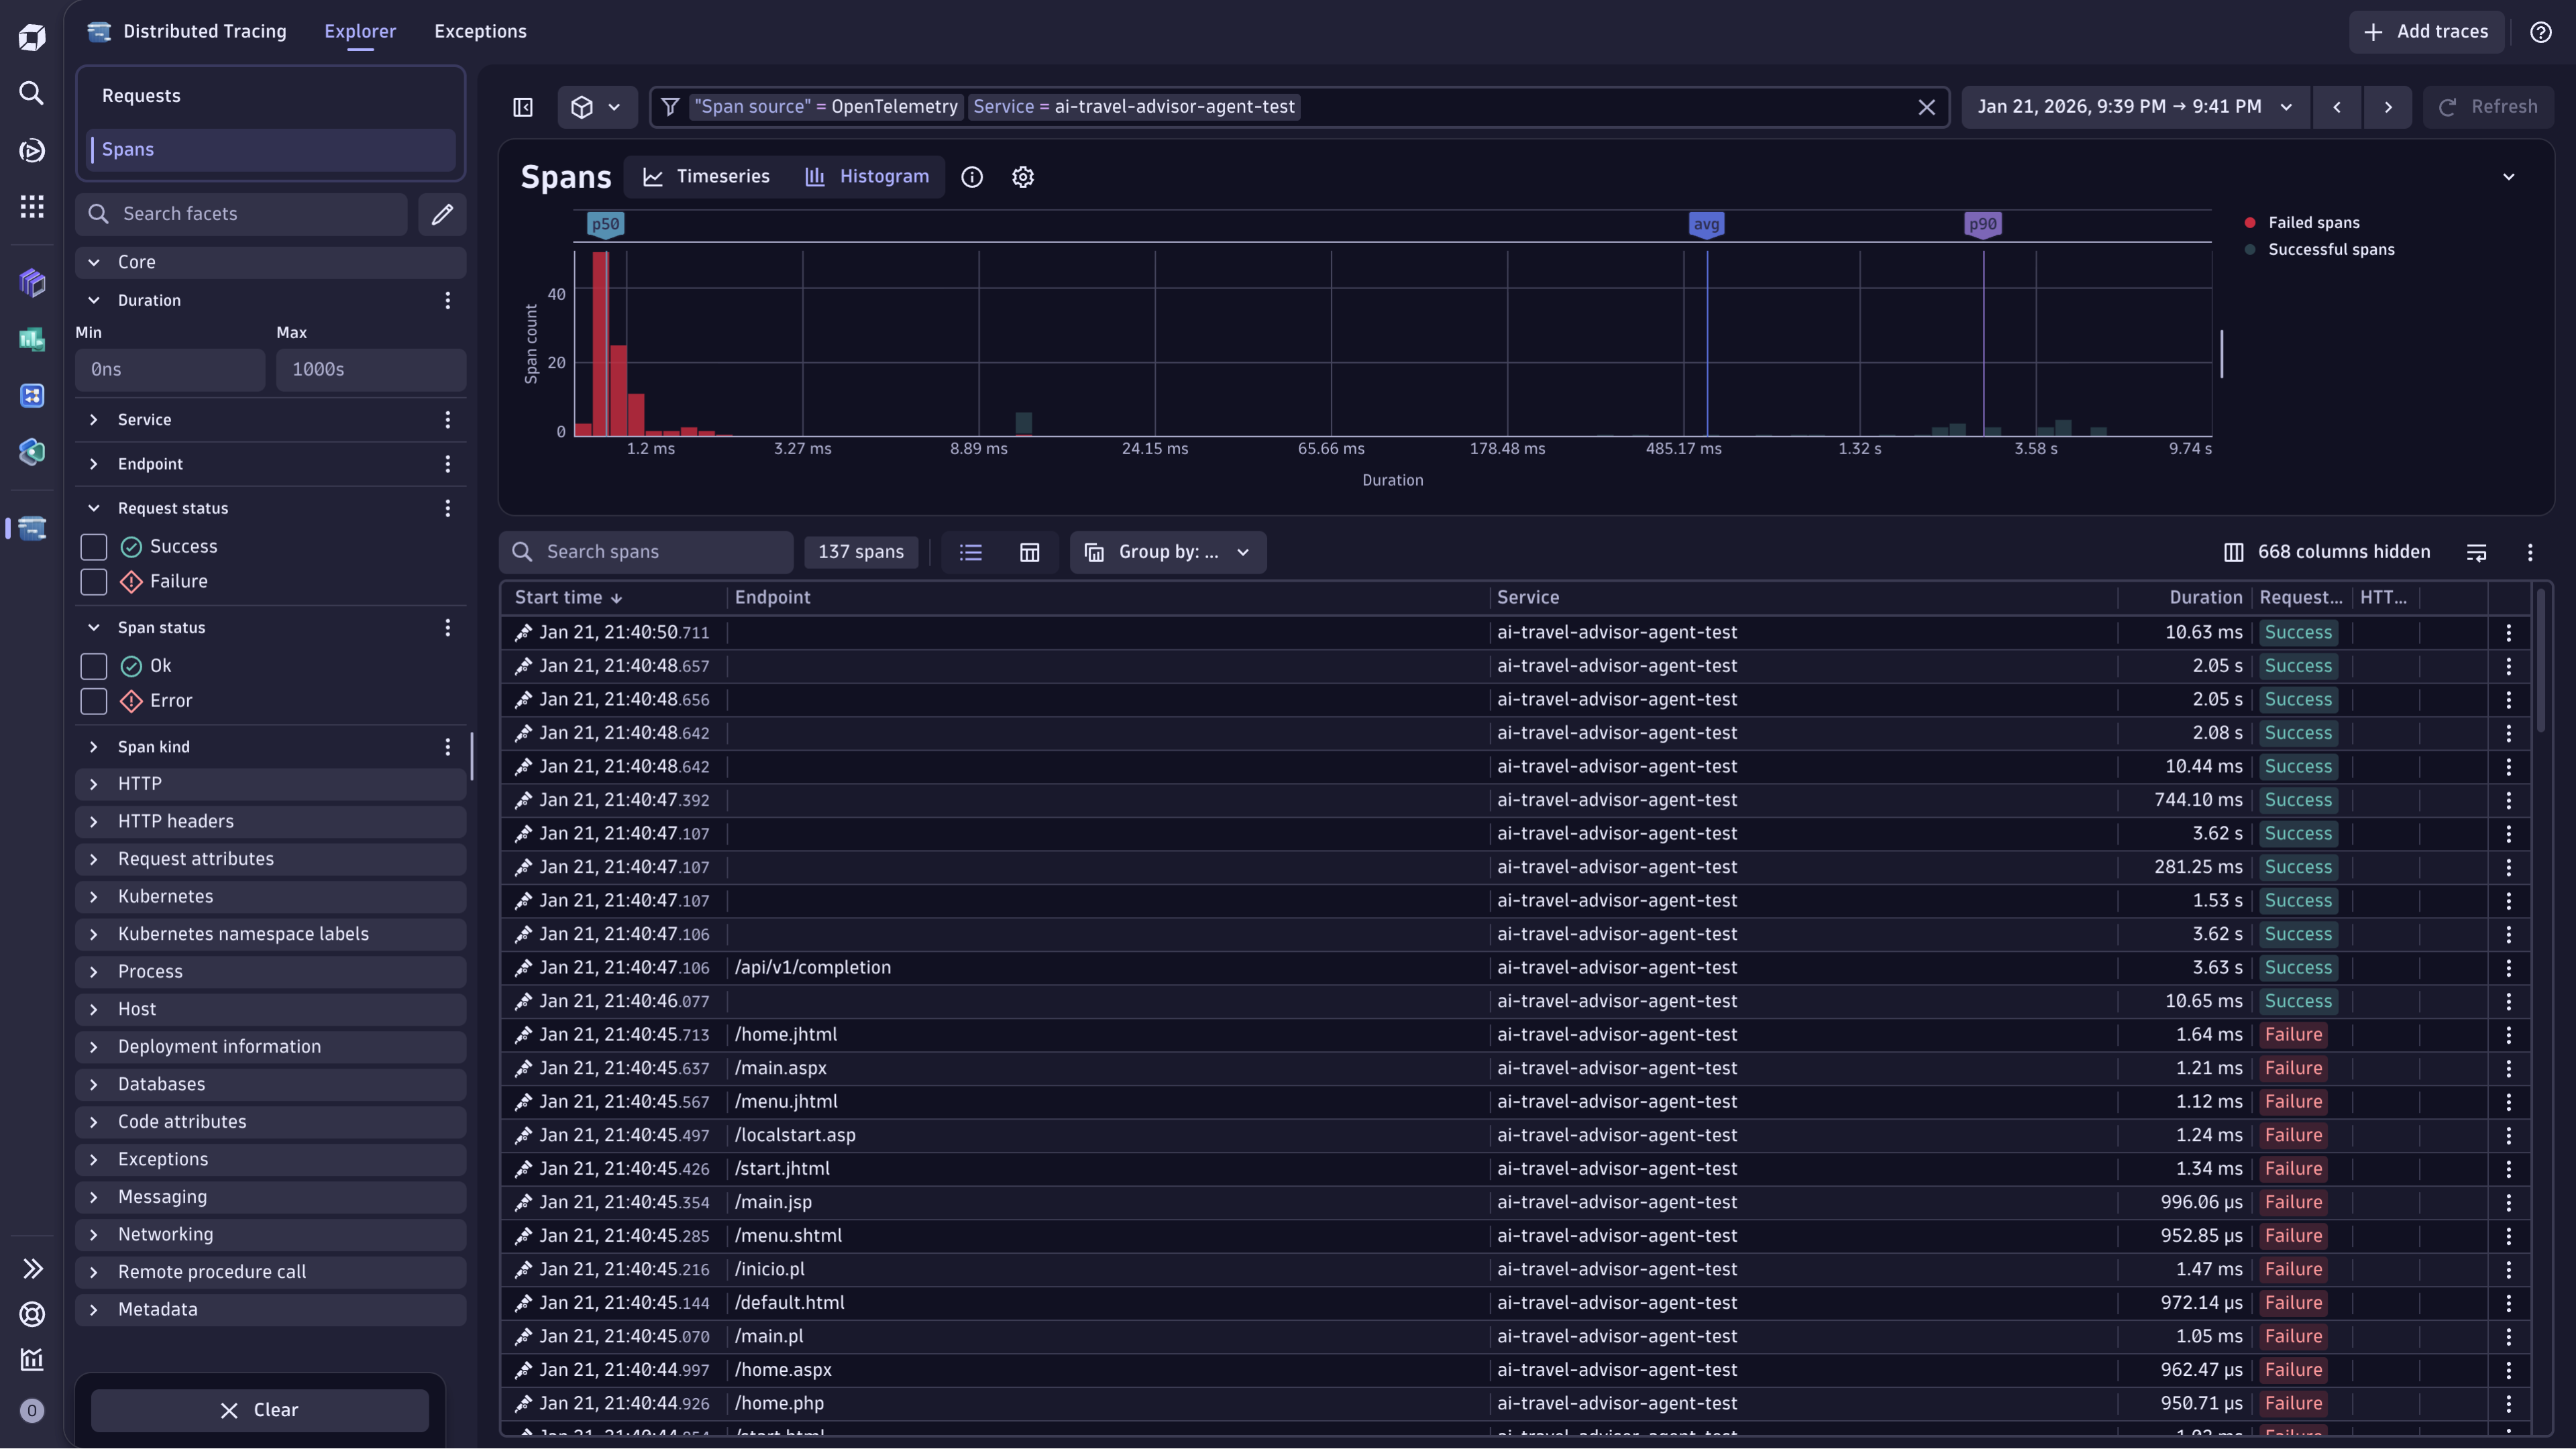Click the info icon next to the Histogram toggle
The width and height of the screenshot is (2576, 1449).
[x=972, y=177]
